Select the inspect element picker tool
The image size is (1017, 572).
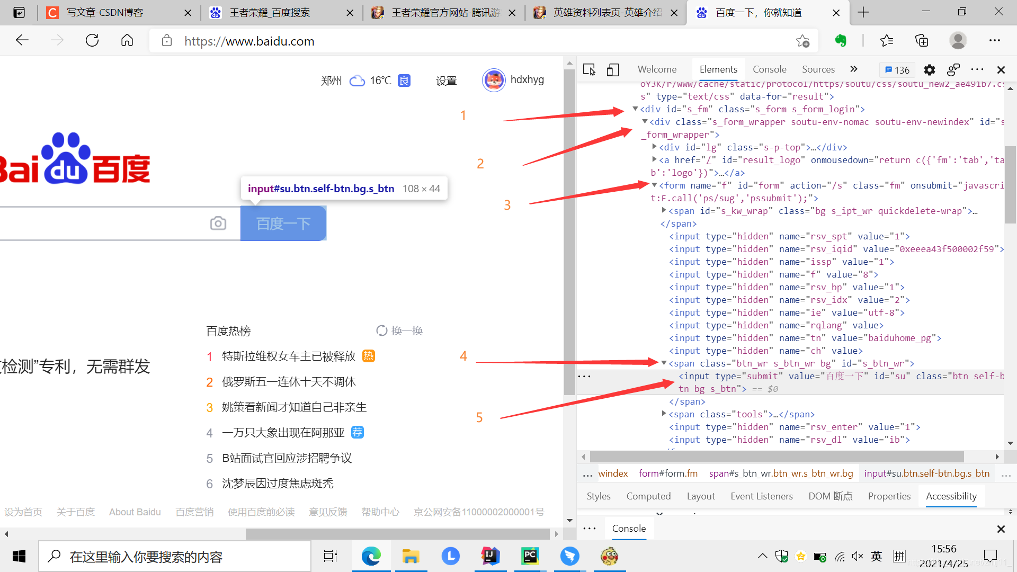tap(589, 69)
